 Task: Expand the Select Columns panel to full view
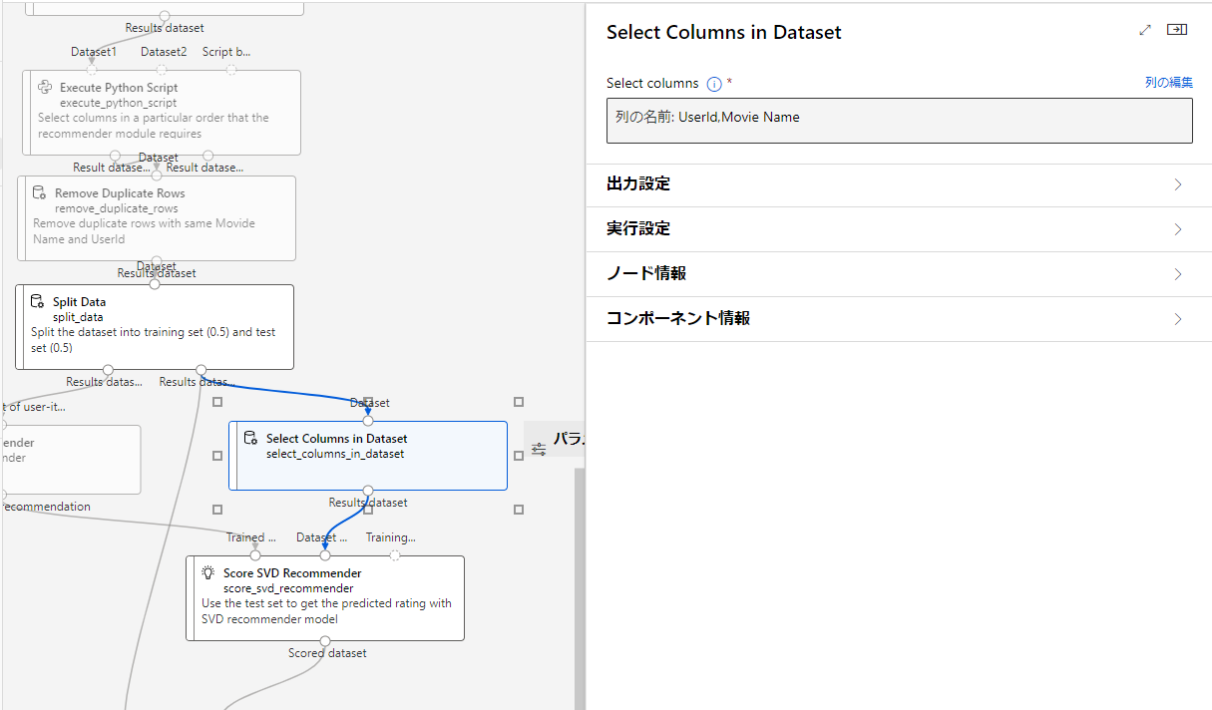click(1145, 30)
